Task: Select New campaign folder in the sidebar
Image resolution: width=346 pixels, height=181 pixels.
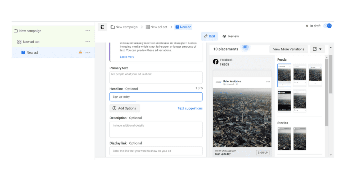Action: click(x=53, y=31)
